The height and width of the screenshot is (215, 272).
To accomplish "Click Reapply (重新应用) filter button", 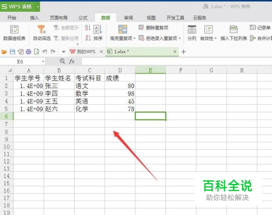I will [x=66, y=38].
